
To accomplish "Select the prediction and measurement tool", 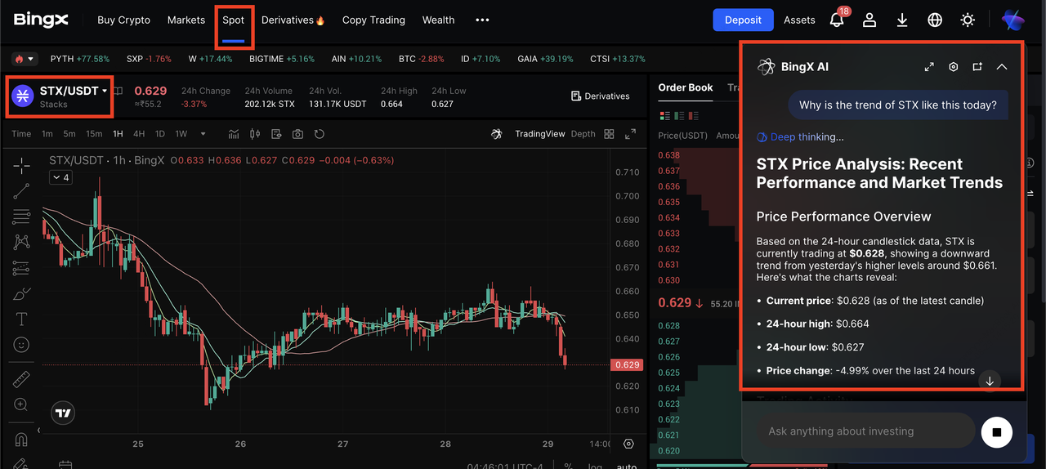I will point(21,268).
